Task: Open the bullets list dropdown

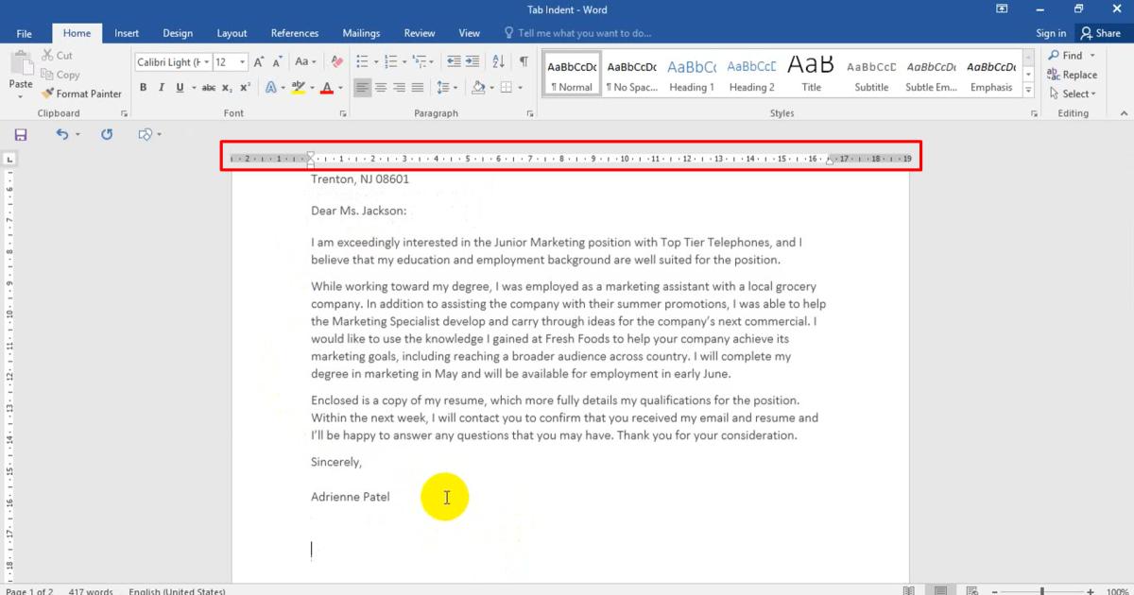Action: (377, 62)
